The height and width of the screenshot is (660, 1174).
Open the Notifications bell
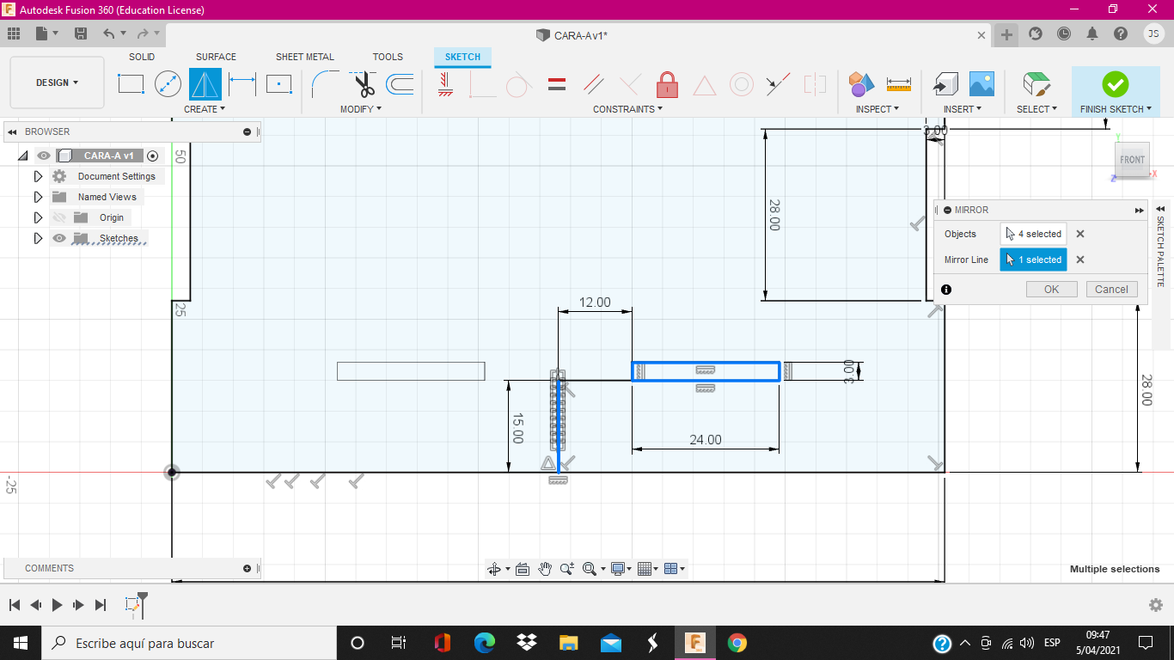pyautogui.click(x=1092, y=34)
